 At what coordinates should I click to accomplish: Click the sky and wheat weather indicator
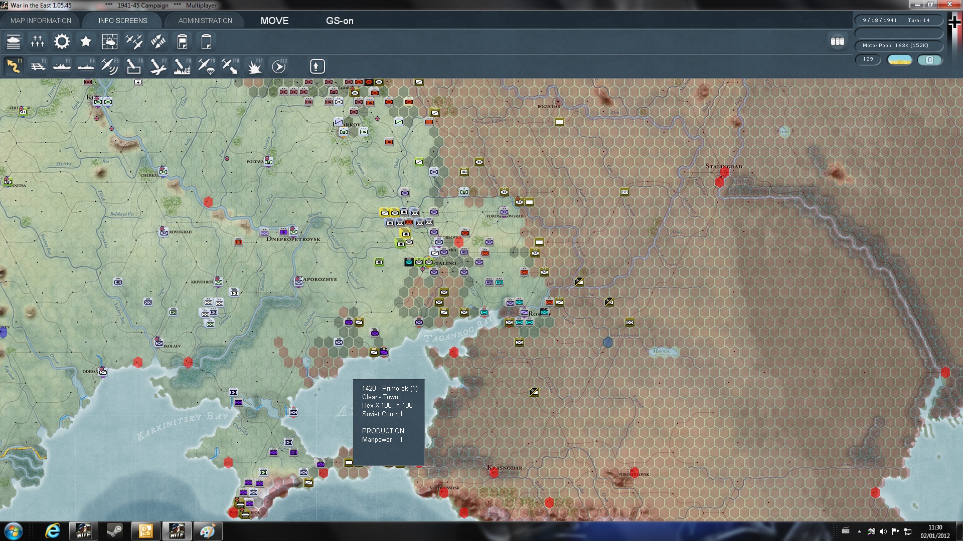tap(899, 60)
